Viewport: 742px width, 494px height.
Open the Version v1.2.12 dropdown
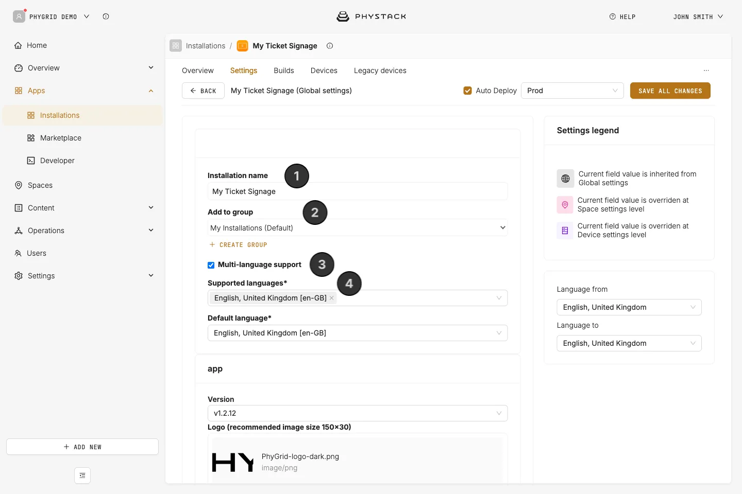pyautogui.click(x=358, y=413)
